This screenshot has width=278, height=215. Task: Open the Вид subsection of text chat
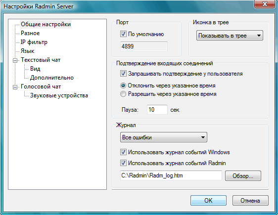[35, 69]
